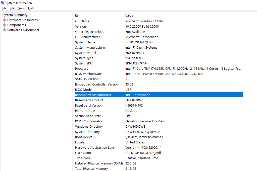The image size is (257, 171).
Task: Expand the Software Environment node
Action: (x=5, y=30)
